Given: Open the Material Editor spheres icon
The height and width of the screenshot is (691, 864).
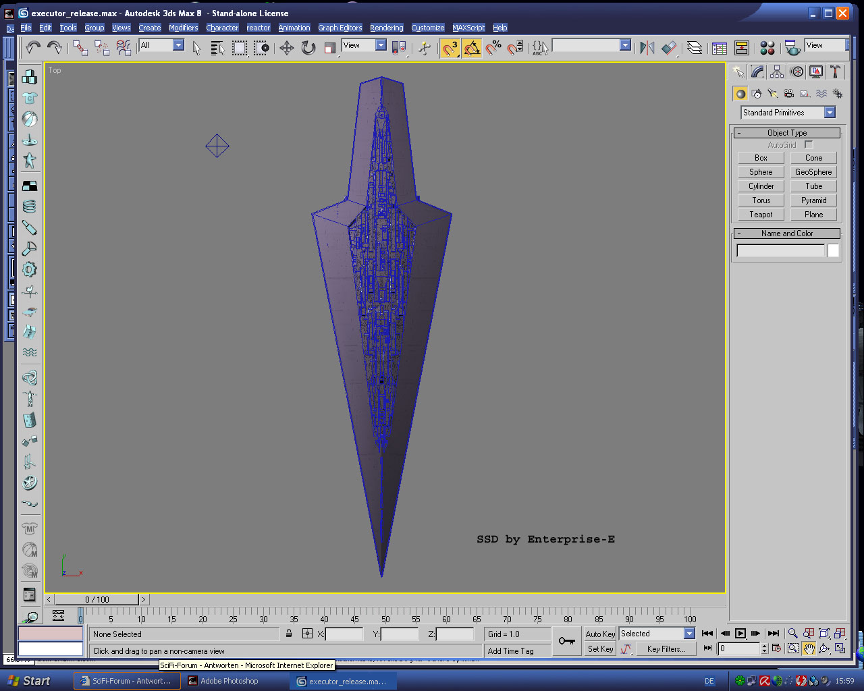Looking at the screenshot, I should [x=767, y=47].
